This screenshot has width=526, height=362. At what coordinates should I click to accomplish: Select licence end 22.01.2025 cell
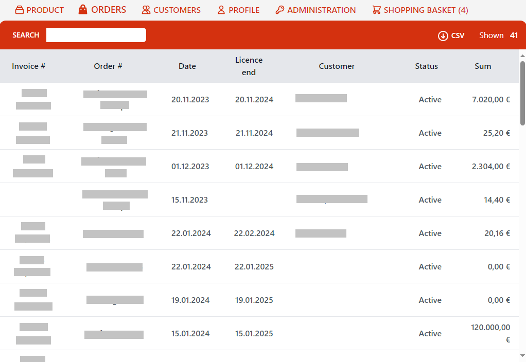[254, 267]
